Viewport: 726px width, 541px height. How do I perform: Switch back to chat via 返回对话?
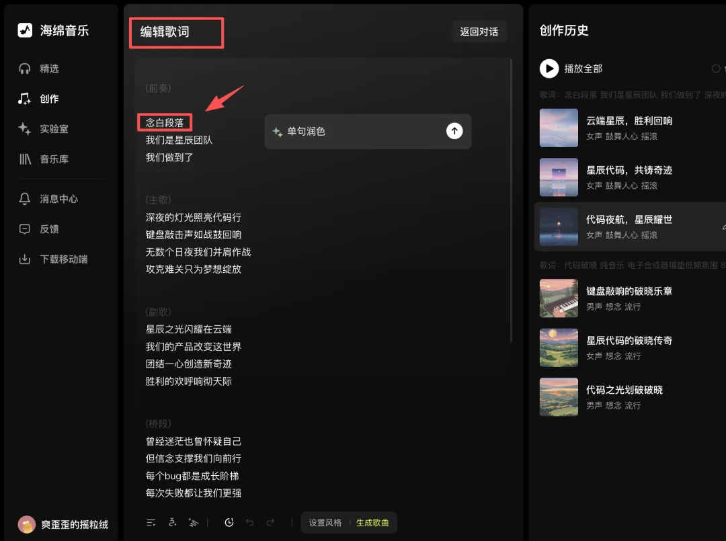pyautogui.click(x=479, y=31)
